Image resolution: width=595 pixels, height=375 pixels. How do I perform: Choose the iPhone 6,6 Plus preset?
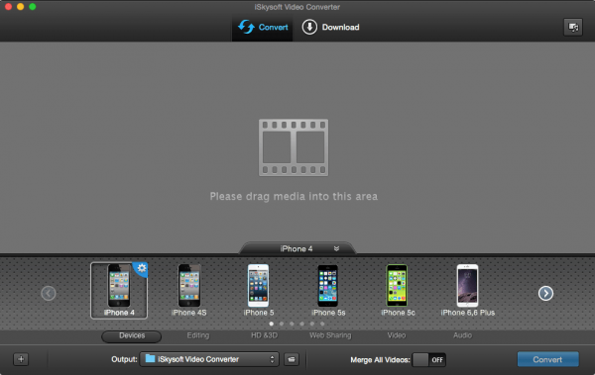tap(467, 291)
